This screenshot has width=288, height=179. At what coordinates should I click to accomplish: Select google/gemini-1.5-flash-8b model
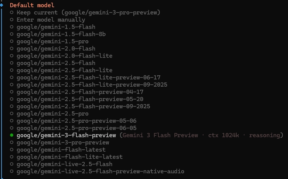coord(61,34)
